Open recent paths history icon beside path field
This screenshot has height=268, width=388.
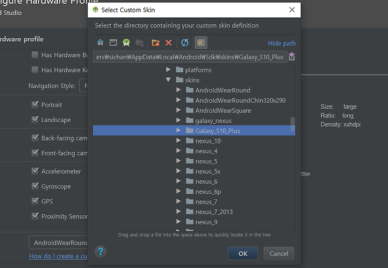pos(292,57)
